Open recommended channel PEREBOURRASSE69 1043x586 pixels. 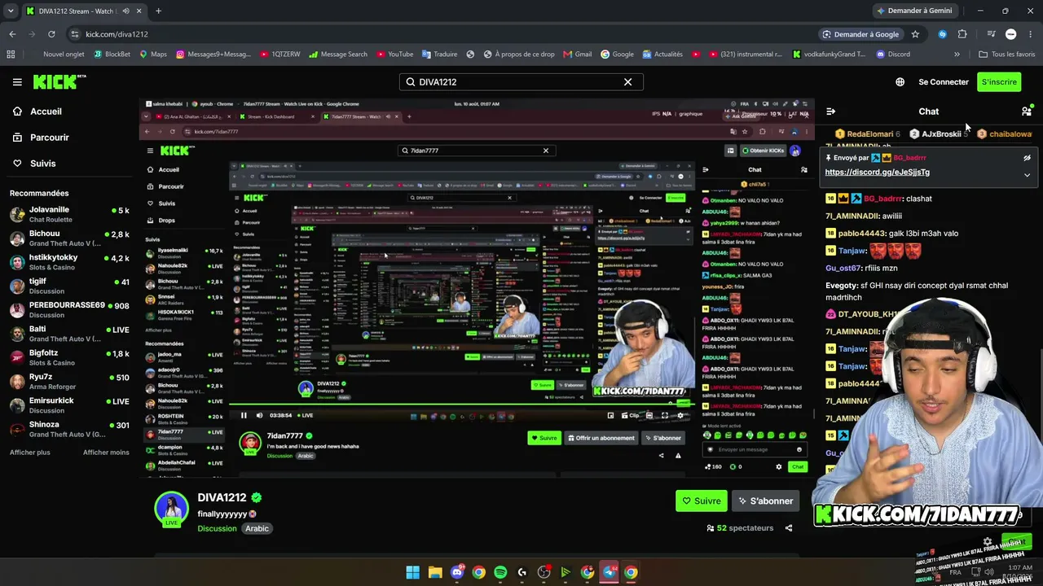pos(69,310)
